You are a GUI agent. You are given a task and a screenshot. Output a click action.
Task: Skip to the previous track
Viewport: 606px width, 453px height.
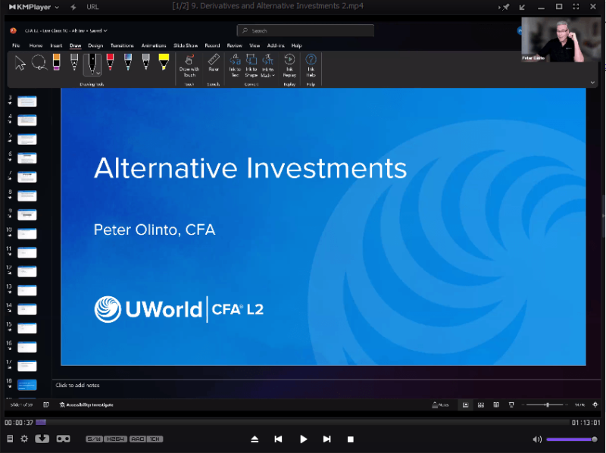(278, 439)
